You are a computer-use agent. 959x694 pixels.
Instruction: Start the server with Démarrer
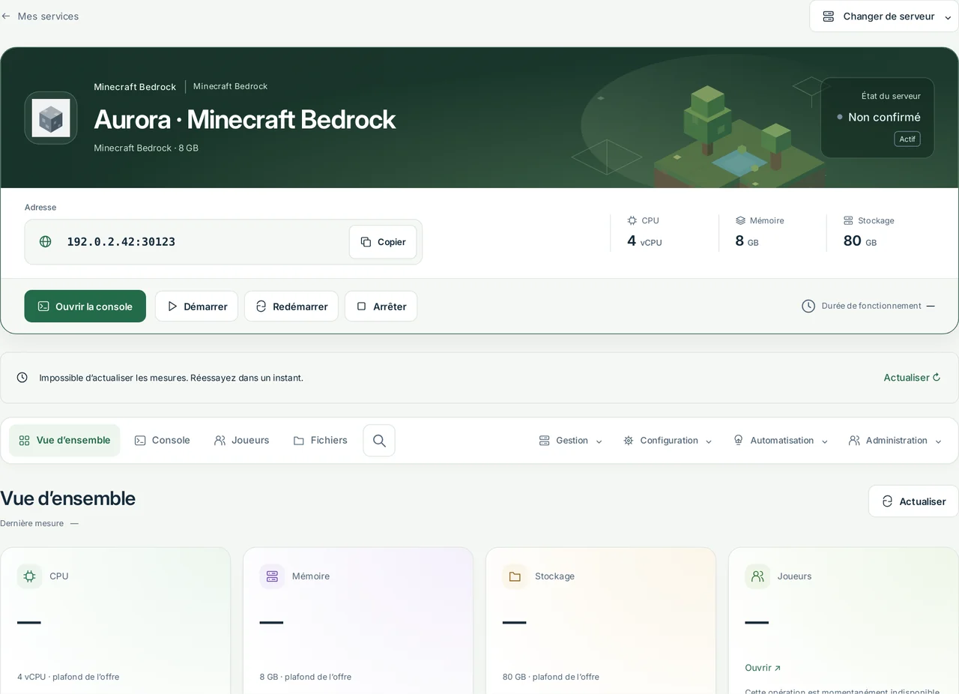[196, 306]
